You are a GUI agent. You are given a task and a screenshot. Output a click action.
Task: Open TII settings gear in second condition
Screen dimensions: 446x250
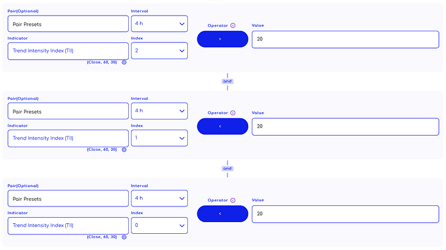tap(124, 150)
